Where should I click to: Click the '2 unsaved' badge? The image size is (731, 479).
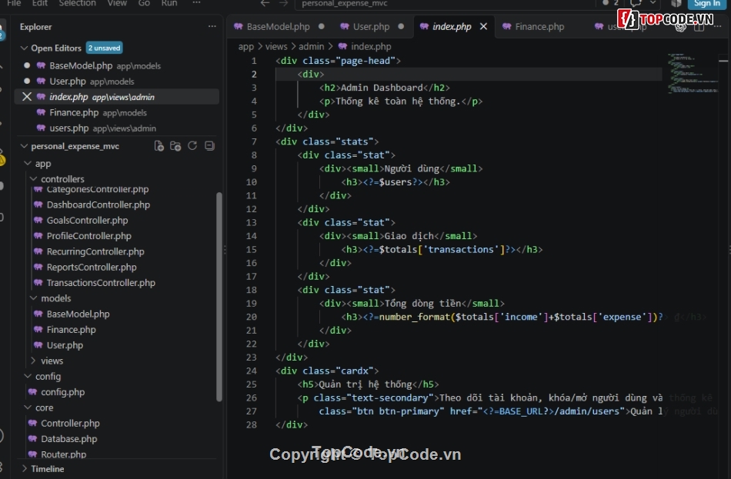[x=104, y=48]
